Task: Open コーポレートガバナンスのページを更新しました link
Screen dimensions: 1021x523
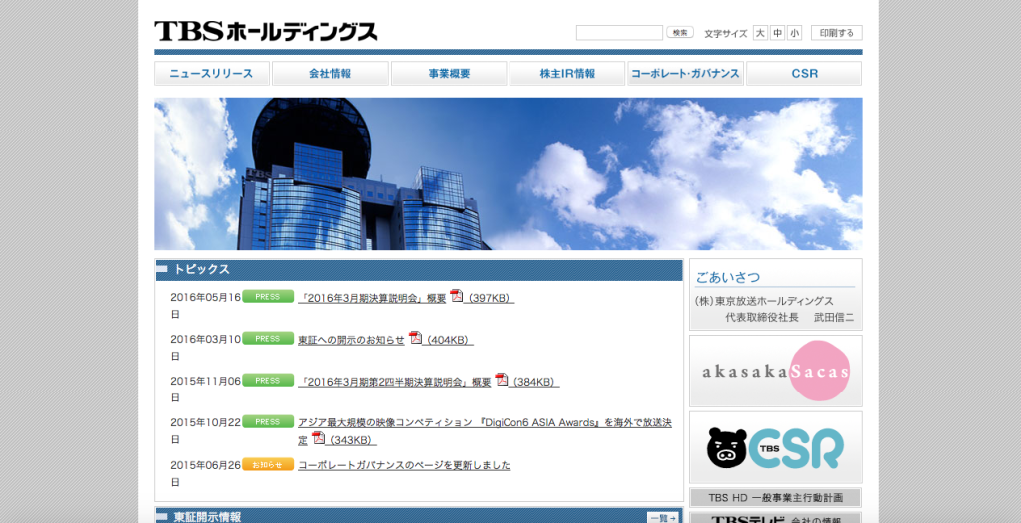Action: [x=404, y=465]
